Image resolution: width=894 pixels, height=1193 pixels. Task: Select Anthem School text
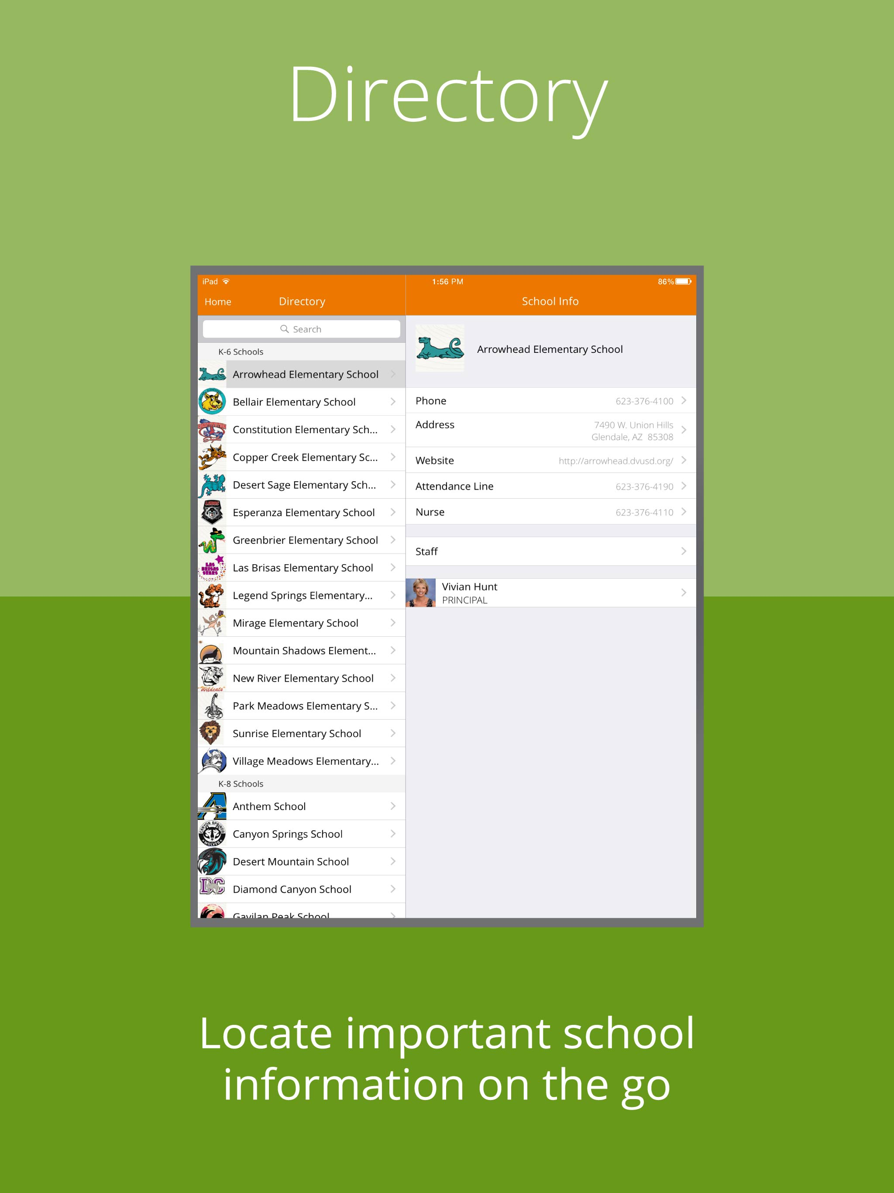tap(269, 806)
